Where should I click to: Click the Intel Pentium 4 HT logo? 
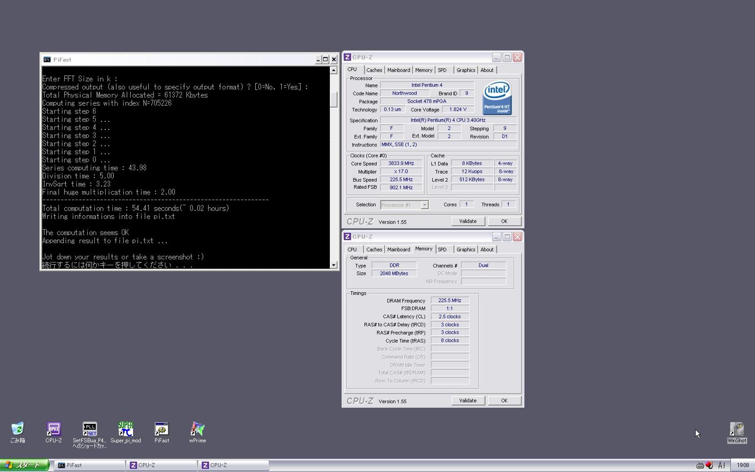click(497, 98)
